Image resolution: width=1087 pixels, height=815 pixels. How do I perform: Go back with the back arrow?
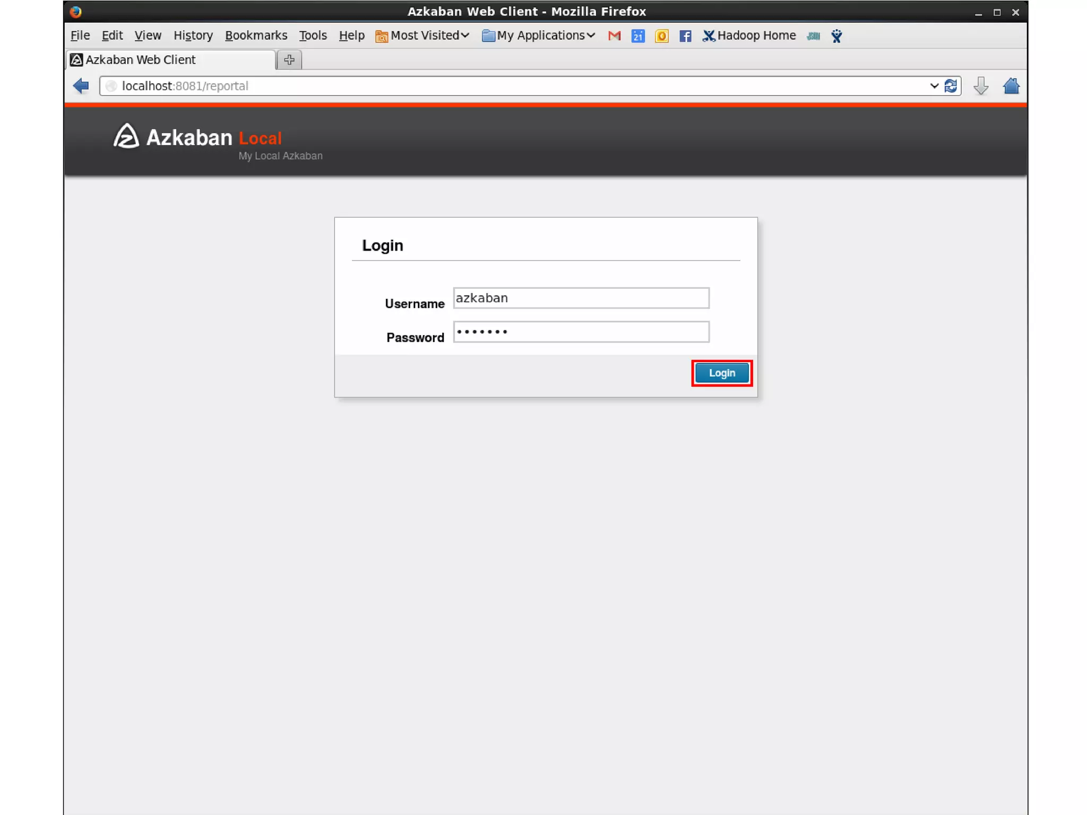81,85
